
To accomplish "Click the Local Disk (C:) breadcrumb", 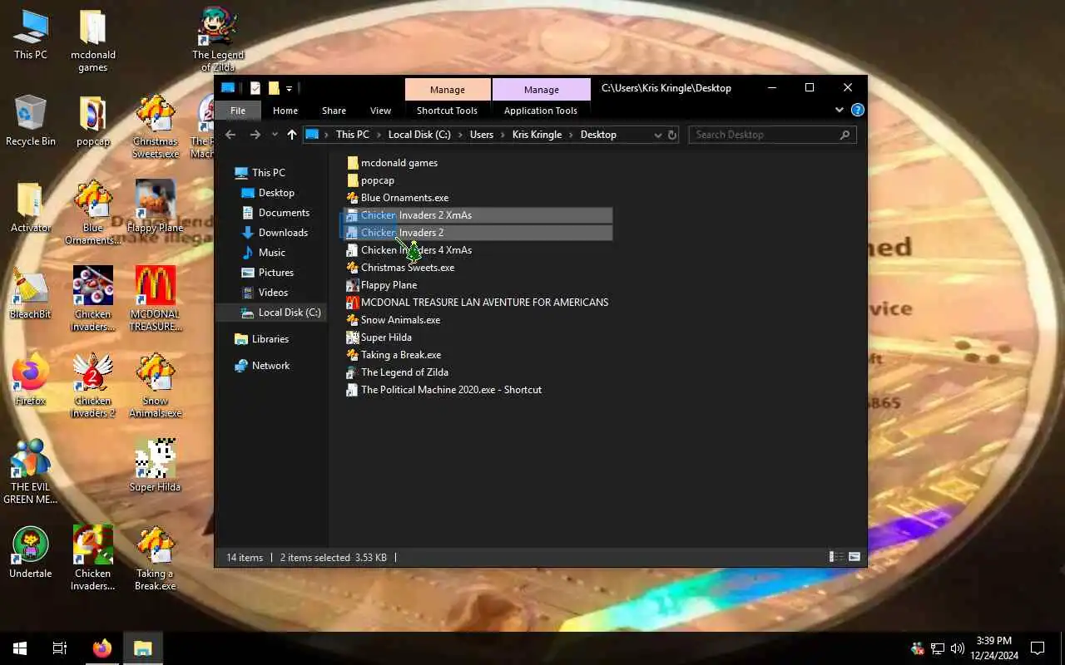I will tap(419, 135).
